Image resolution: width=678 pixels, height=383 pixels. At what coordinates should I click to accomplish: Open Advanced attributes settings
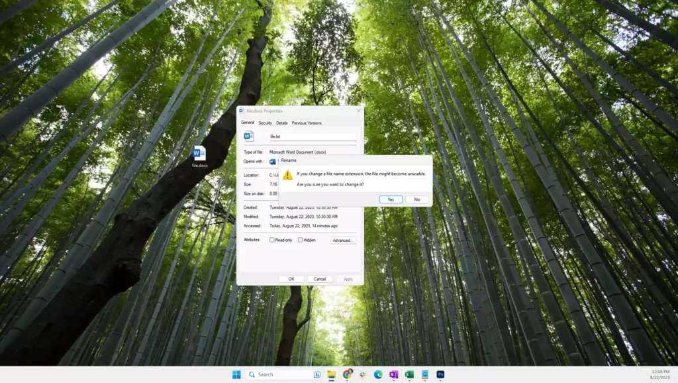pyautogui.click(x=343, y=240)
